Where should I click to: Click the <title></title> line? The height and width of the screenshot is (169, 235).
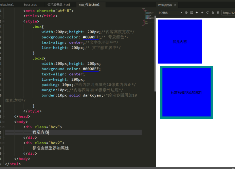pyautogui.click(x=40, y=16)
